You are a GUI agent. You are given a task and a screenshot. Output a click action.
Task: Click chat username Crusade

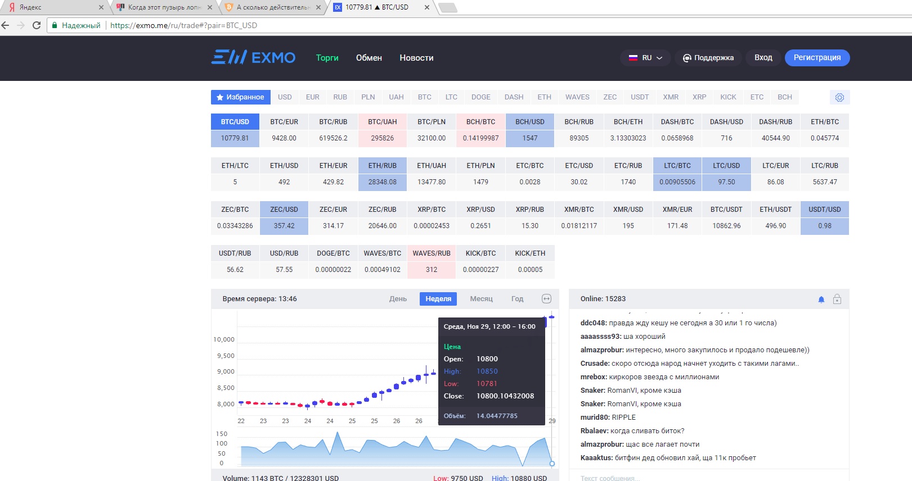pos(595,364)
